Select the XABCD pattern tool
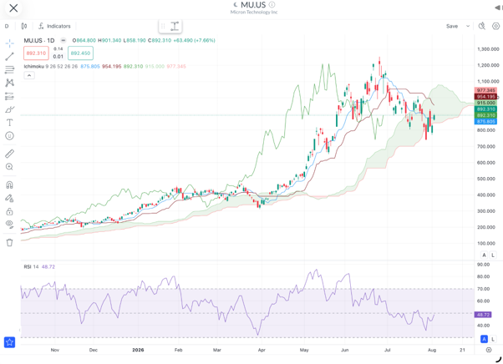Screen dimensions: 503x364 (x=10, y=83)
